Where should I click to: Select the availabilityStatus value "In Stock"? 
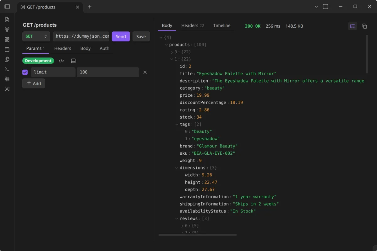coord(243,211)
